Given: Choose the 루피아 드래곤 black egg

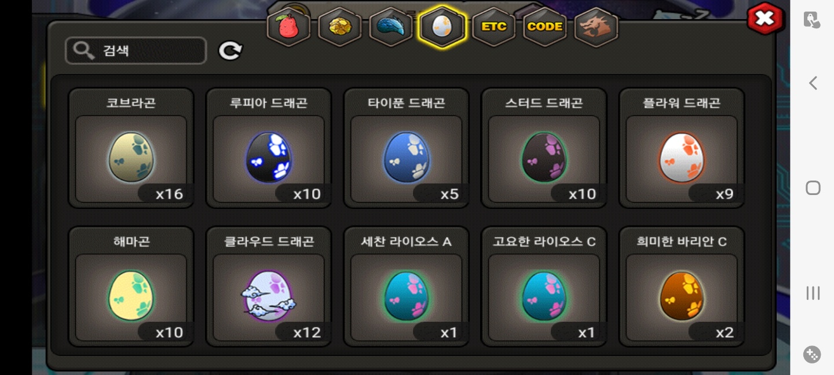Looking at the screenshot, I should click(269, 148).
